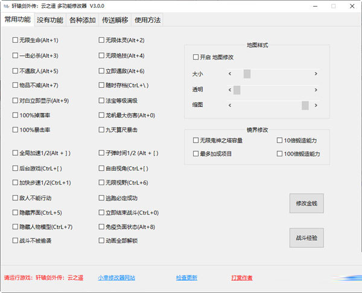
Task: Click left arrow of 缩图 slider
Action: click(230, 105)
